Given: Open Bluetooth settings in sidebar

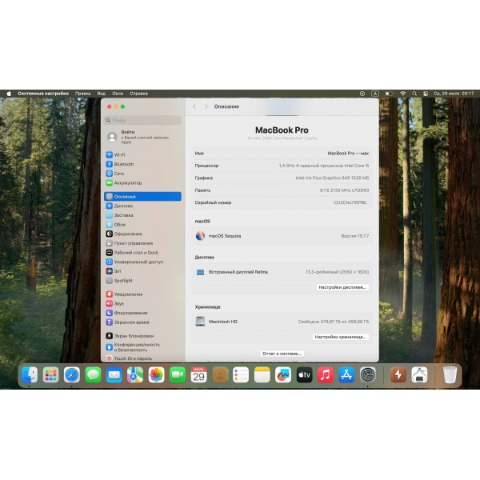Looking at the screenshot, I should tap(142, 164).
